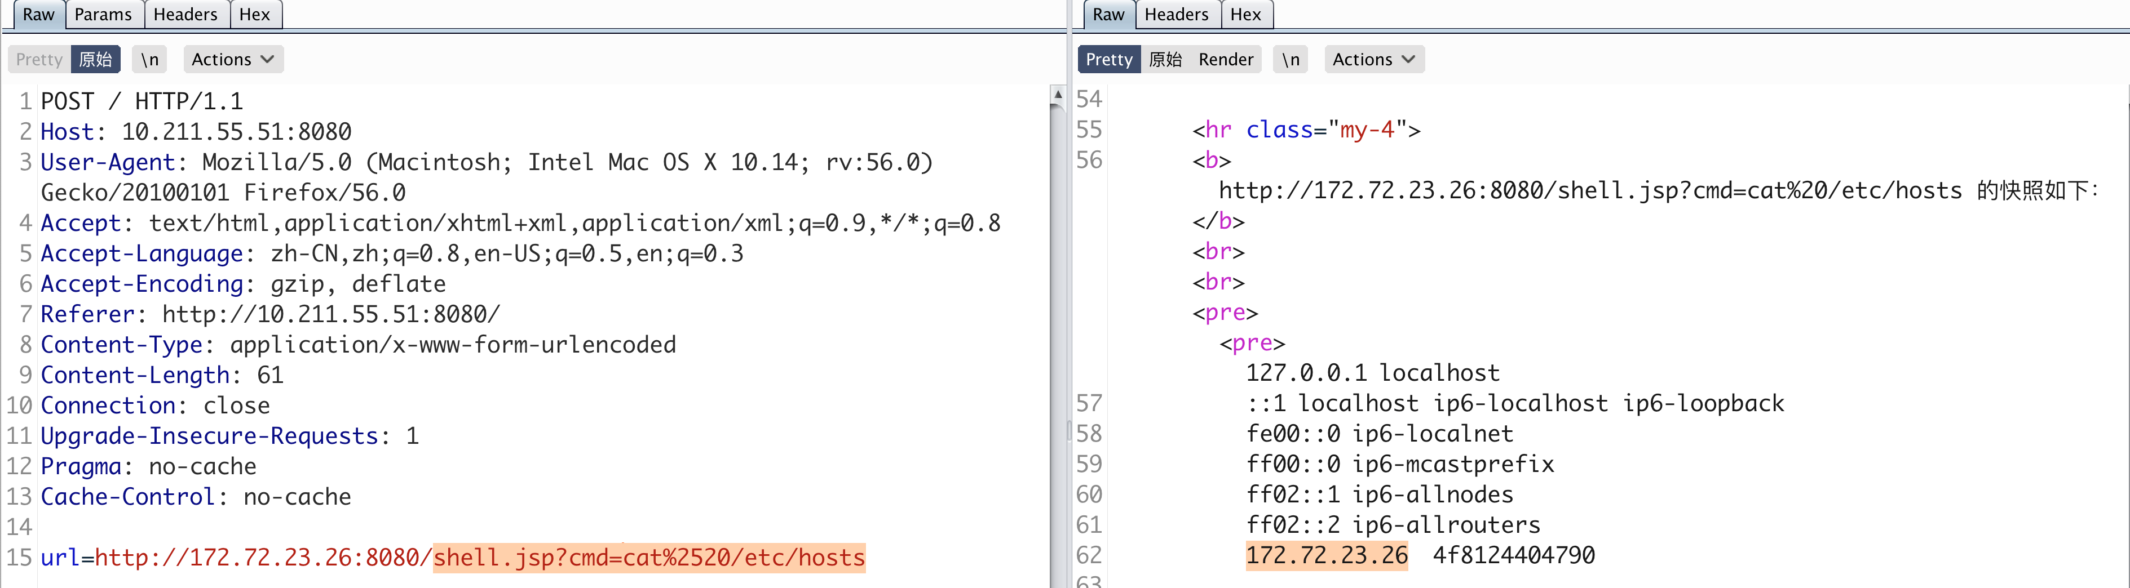
Task: Toggle \n line-ending display in the request panel
Action: pos(149,59)
